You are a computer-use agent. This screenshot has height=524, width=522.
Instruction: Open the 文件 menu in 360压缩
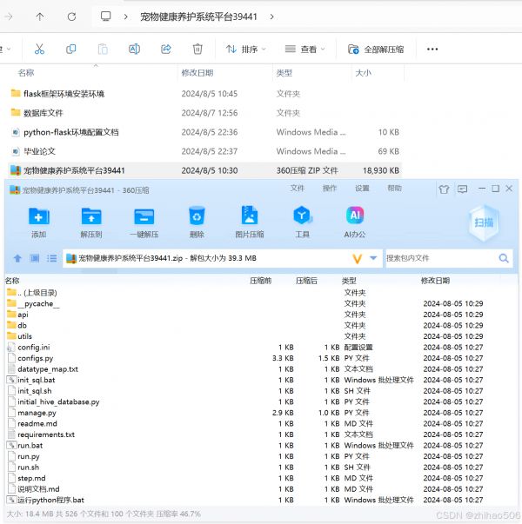pyautogui.click(x=298, y=189)
